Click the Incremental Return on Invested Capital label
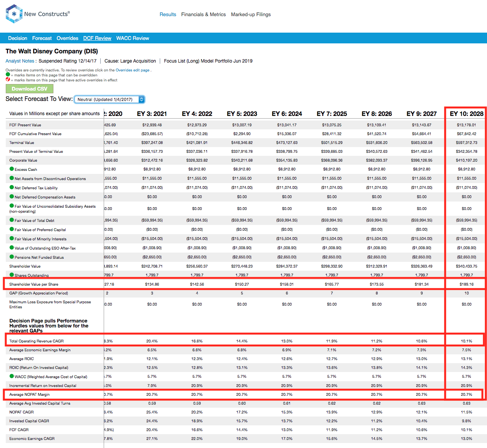The width and height of the screenshot is (487, 448). 43,386
